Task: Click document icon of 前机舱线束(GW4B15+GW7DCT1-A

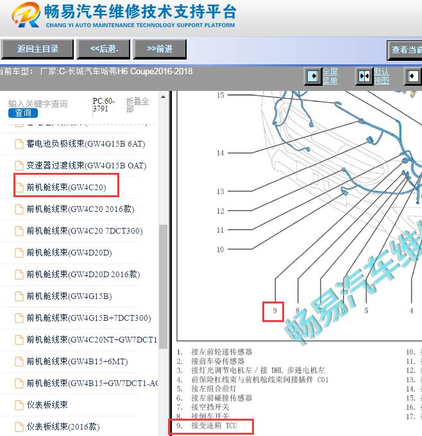Action: [x=19, y=383]
